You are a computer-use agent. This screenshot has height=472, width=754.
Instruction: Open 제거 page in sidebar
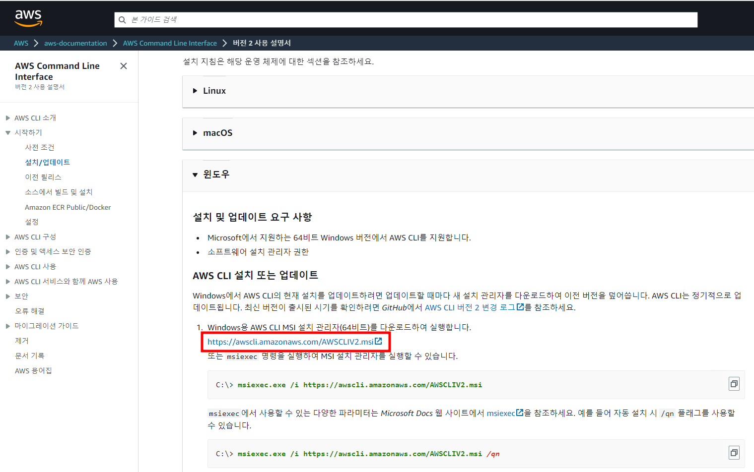pos(22,341)
